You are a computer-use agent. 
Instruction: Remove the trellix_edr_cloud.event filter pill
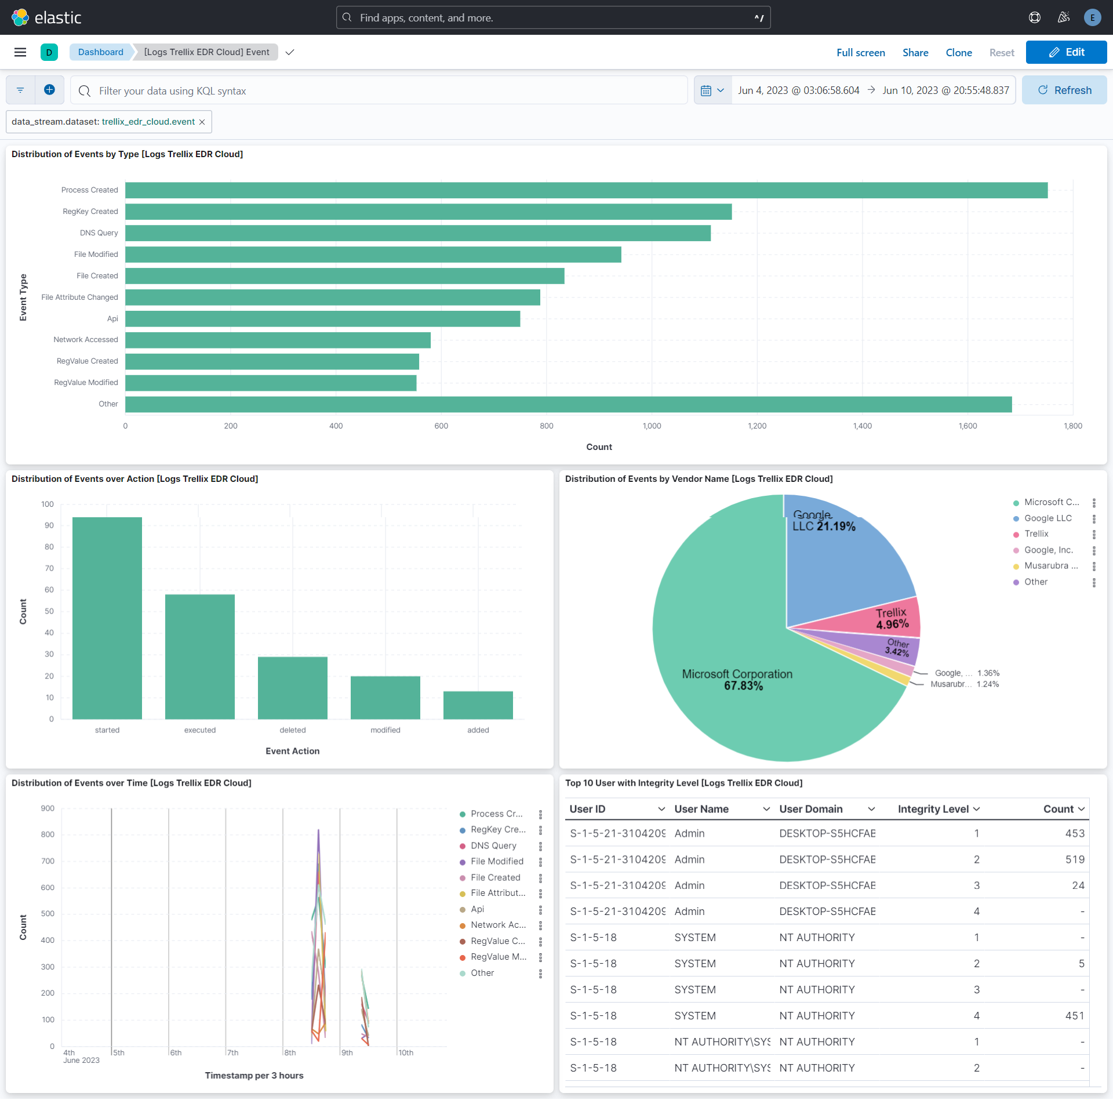(202, 122)
